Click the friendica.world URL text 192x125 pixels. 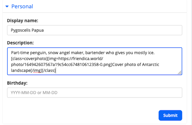point(88,59)
